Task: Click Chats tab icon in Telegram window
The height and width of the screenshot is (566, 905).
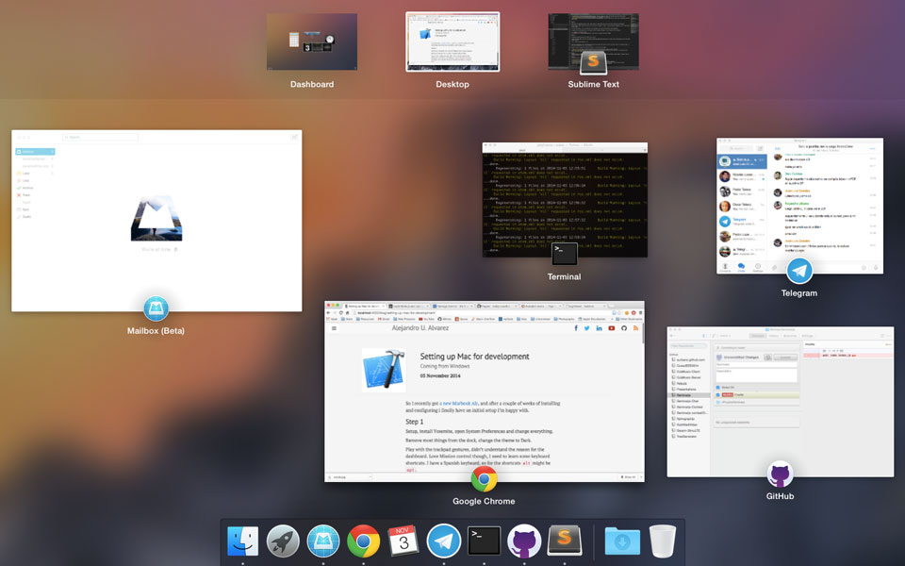Action: pyautogui.click(x=742, y=267)
